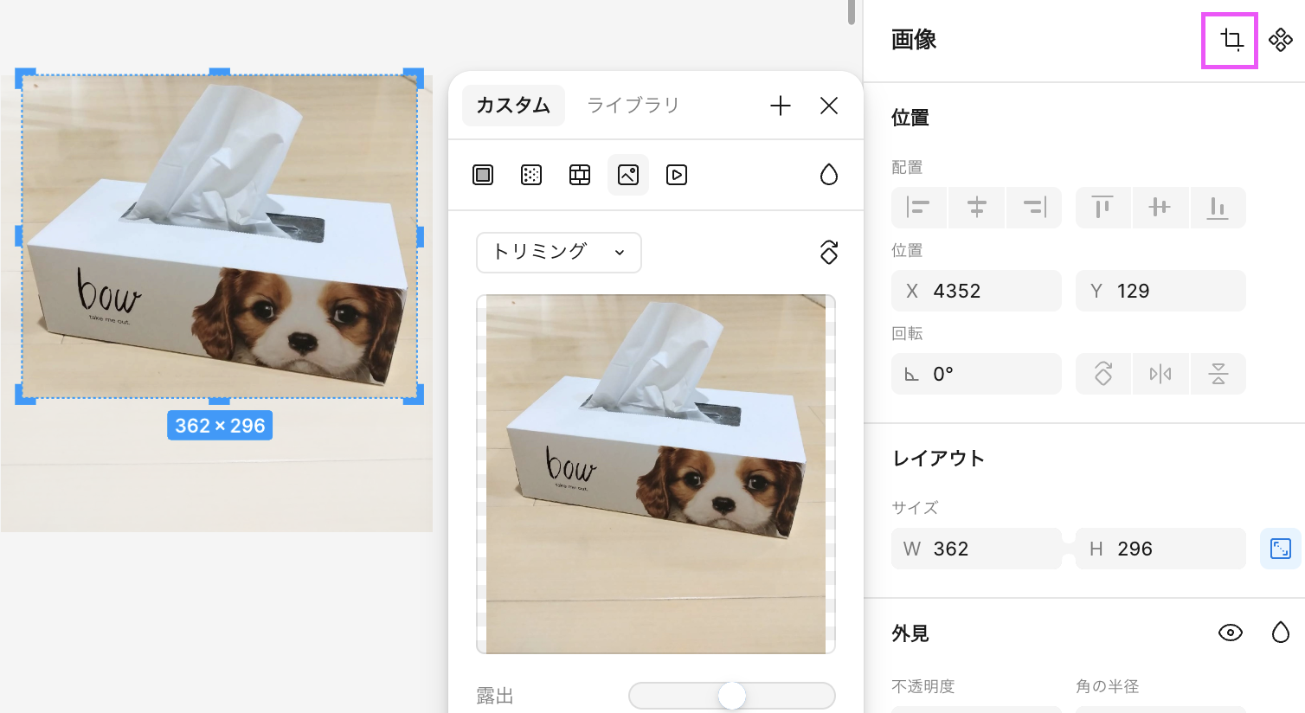Screen dimensions: 1305x713
Task: Rotate image 90 degrees in fill popup
Action: (x=828, y=253)
